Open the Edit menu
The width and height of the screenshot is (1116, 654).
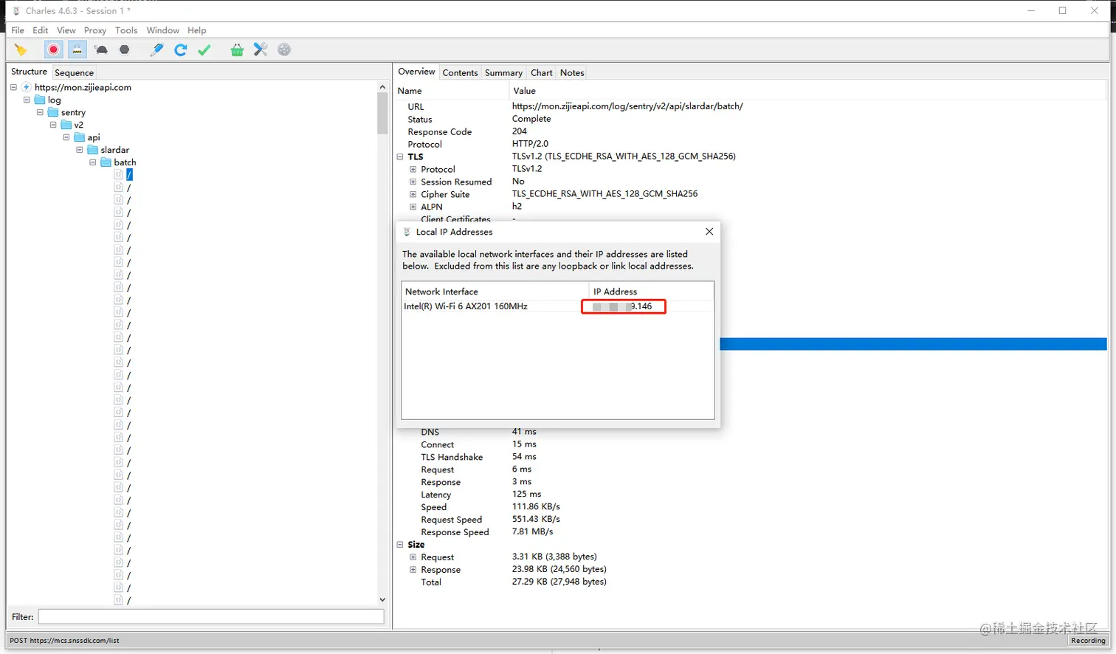[x=41, y=30]
